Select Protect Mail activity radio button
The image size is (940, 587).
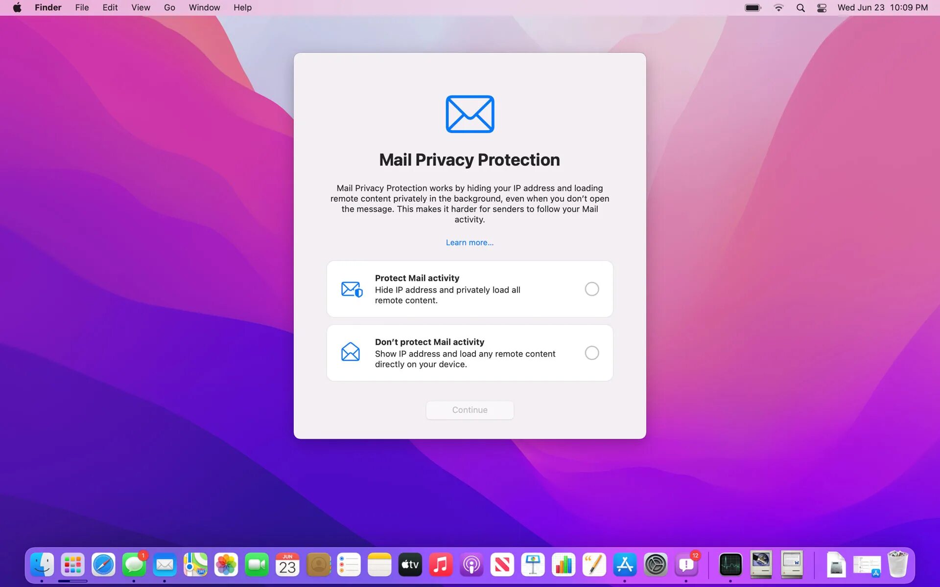click(x=591, y=289)
